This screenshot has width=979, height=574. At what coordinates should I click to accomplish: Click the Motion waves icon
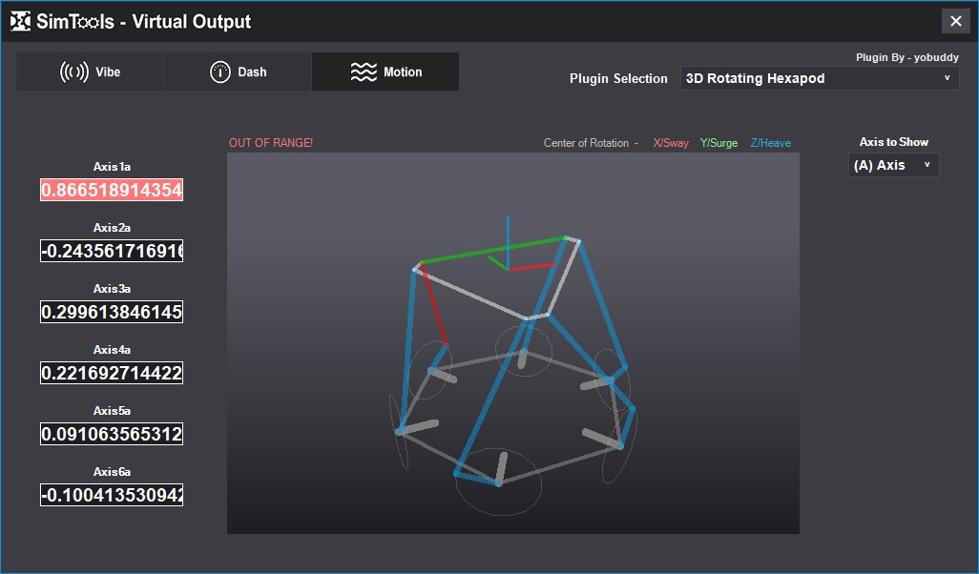click(x=364, y=72)
